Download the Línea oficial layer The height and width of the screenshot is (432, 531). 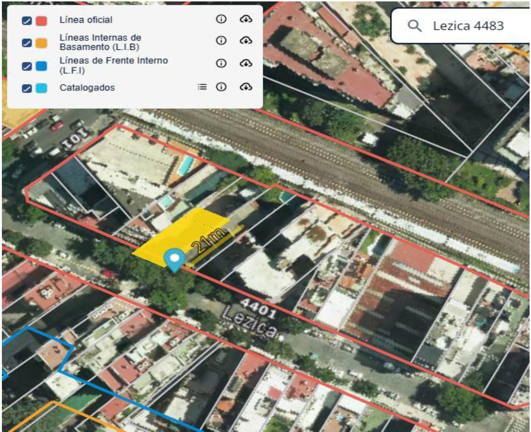click(246, 19)
